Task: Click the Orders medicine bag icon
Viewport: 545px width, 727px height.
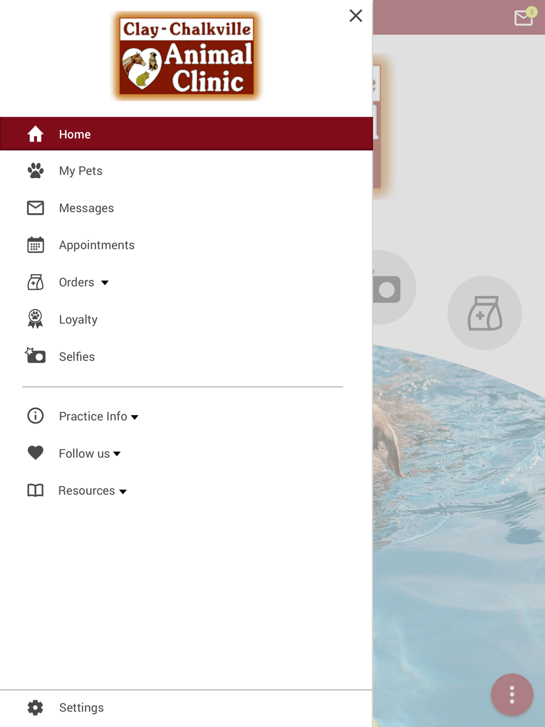Action: 35,282
